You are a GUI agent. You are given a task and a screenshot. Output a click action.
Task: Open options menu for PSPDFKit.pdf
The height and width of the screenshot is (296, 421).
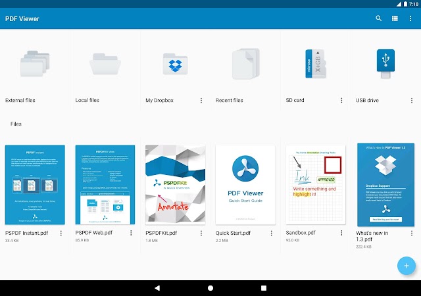coord(201,233)
